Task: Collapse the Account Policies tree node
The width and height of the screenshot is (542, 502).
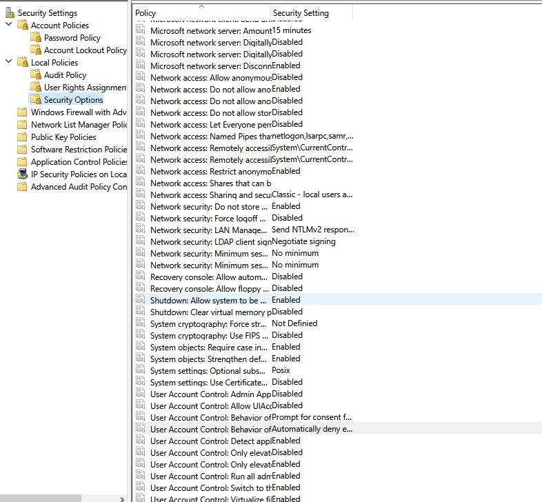Action: (9, 26)
